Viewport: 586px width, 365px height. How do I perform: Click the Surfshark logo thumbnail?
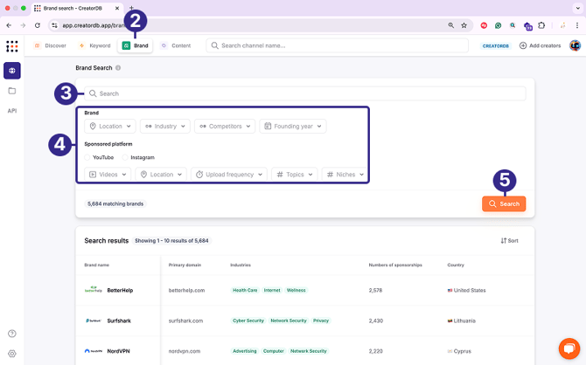[x=93, y=320]
